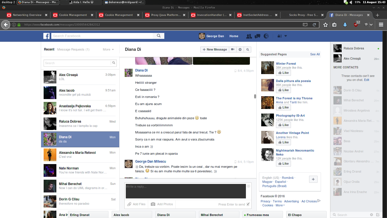Toggle Firefox Reader View icon

(305, 25)
